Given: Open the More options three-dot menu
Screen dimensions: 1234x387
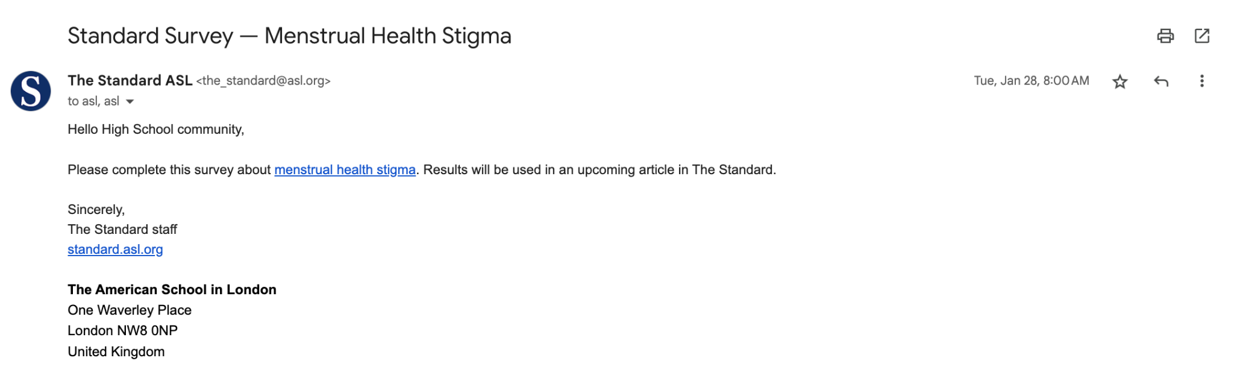Looking at the screenshot, I should point(1201,81).
